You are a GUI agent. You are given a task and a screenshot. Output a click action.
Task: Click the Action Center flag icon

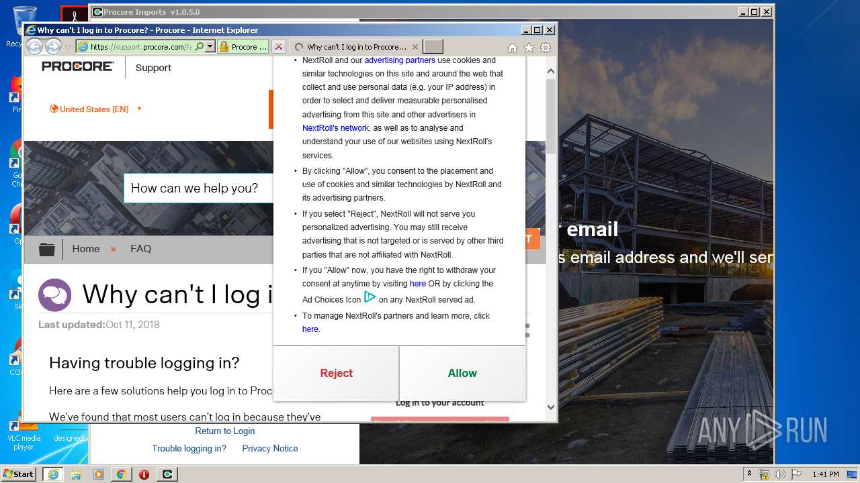click(x=796, y=474)
